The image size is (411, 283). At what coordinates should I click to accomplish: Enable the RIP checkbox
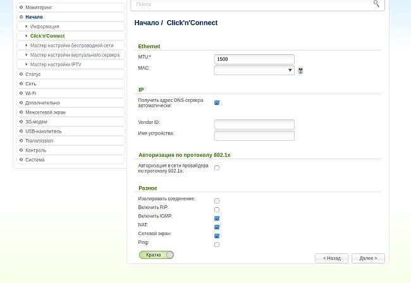click(x=217, y=209)
